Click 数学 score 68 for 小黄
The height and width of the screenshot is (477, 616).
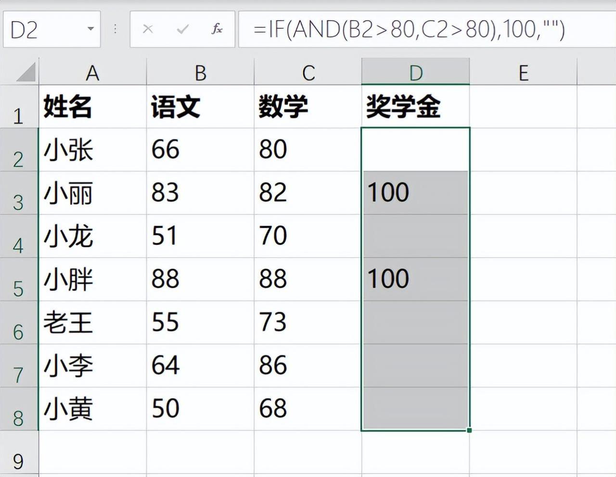(308, 409)
